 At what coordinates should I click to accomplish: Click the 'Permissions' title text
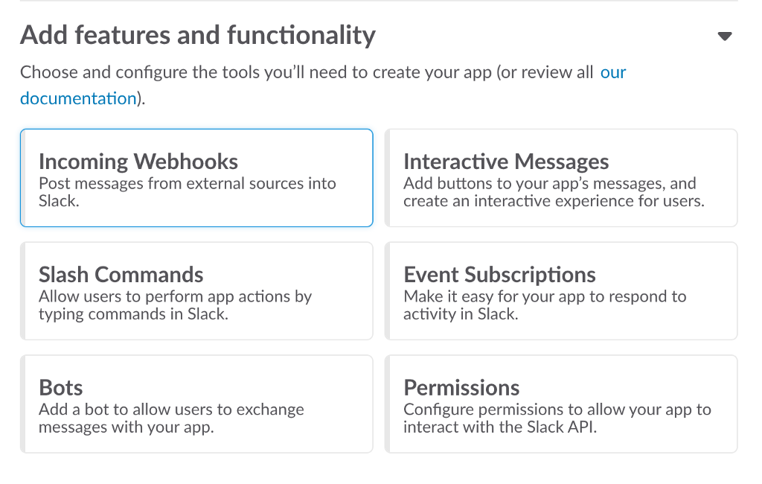[x=461, y=388]
